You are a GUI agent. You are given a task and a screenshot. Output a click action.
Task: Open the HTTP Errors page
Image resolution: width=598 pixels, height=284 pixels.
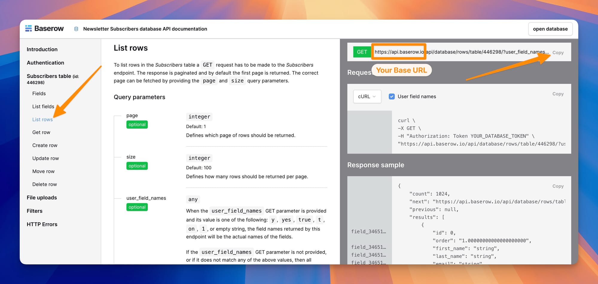[42, 224]
